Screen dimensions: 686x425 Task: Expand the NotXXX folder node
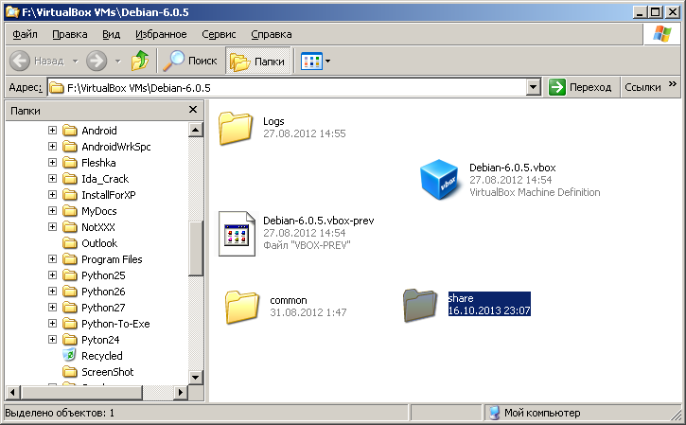click(x=52, y=227)
